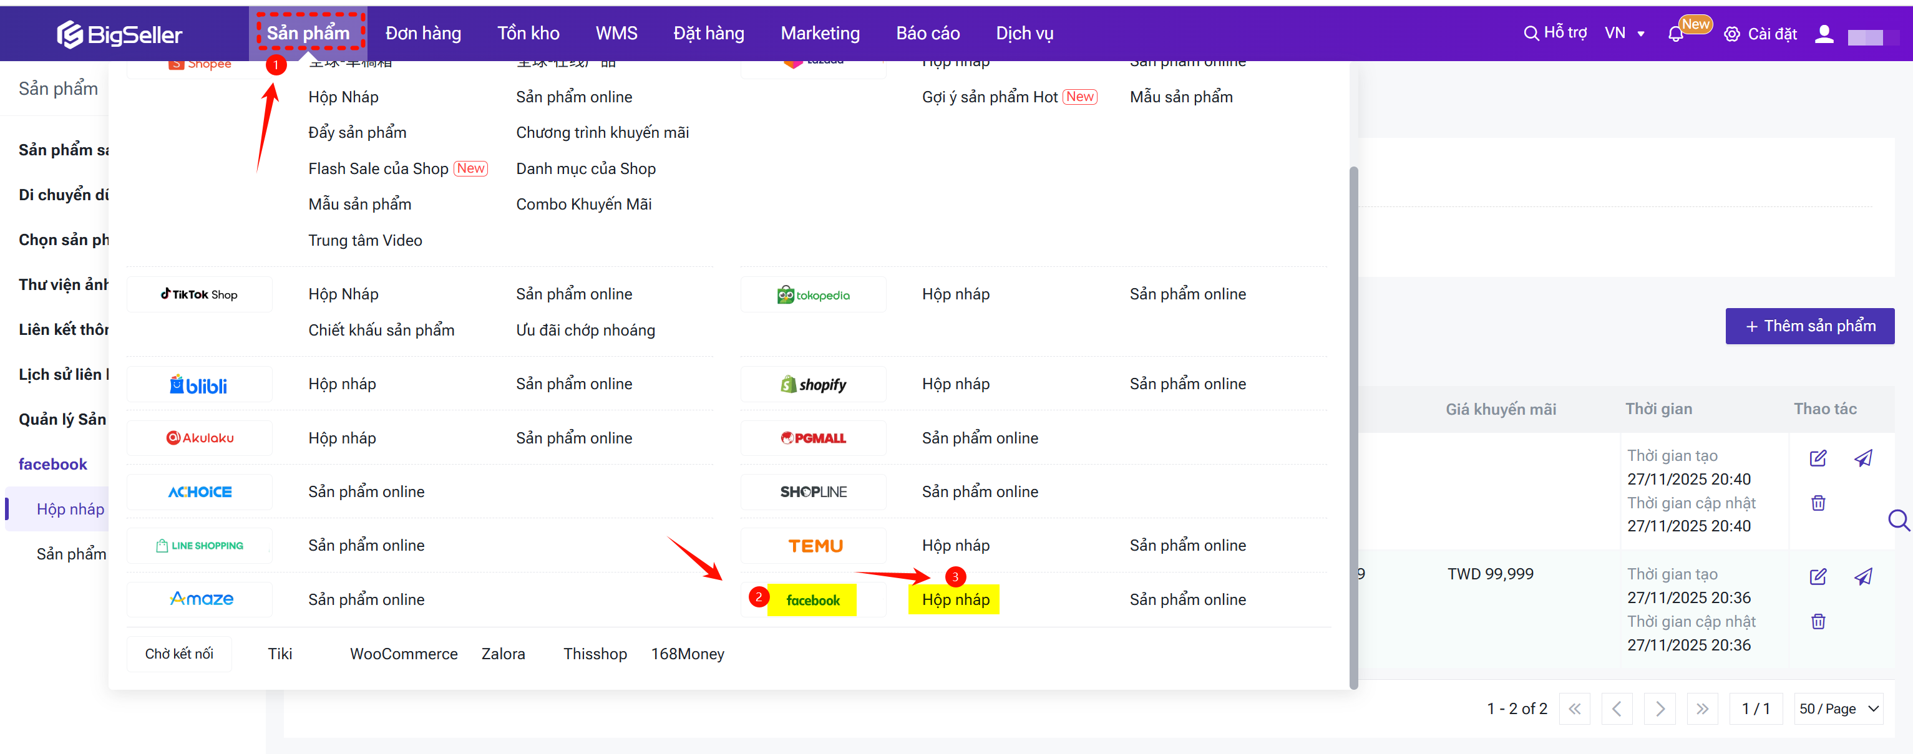Go to next page arrow in pagination
The width and height of the screenshot is (1913, 754).
click(1659, 708)
